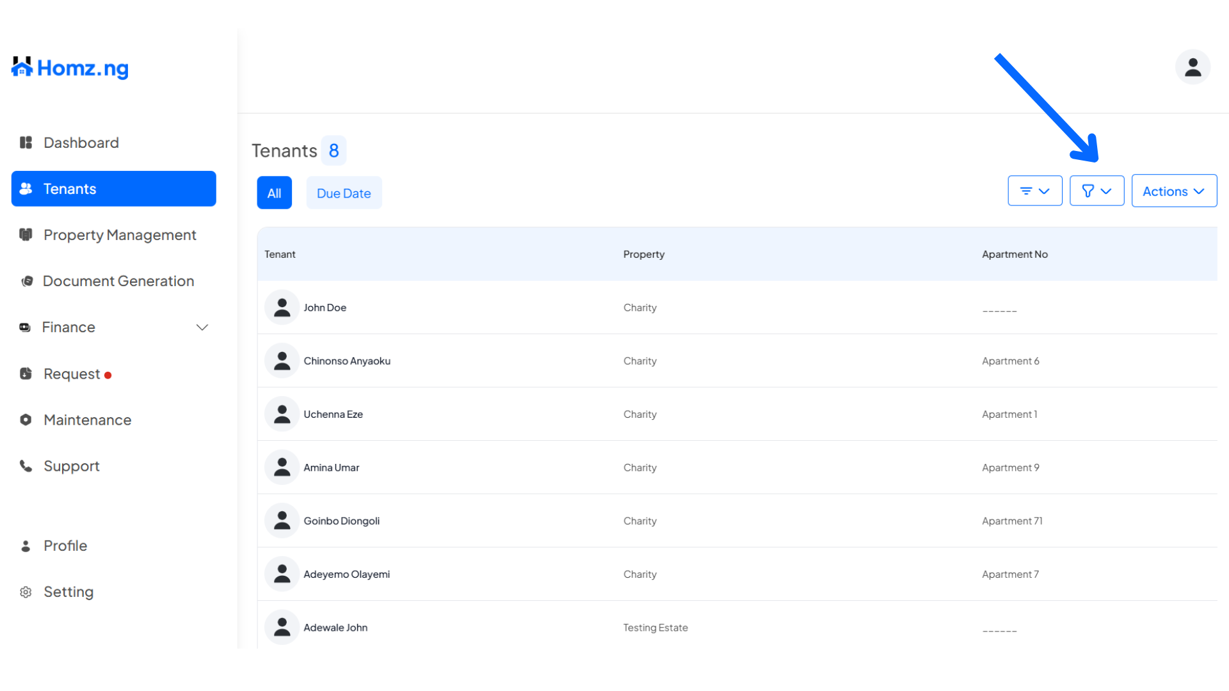Click Adewale John's avatar icon
This screenshot has width=1229, height=691.
coord(282,627)
